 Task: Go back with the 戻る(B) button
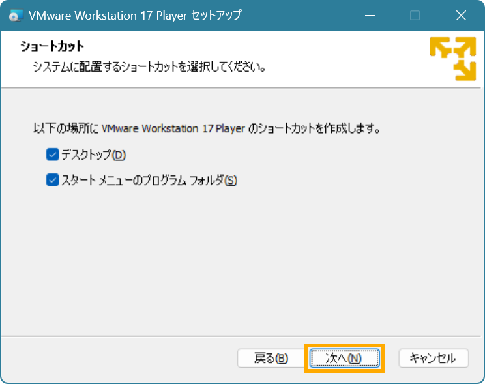[271, 359]
